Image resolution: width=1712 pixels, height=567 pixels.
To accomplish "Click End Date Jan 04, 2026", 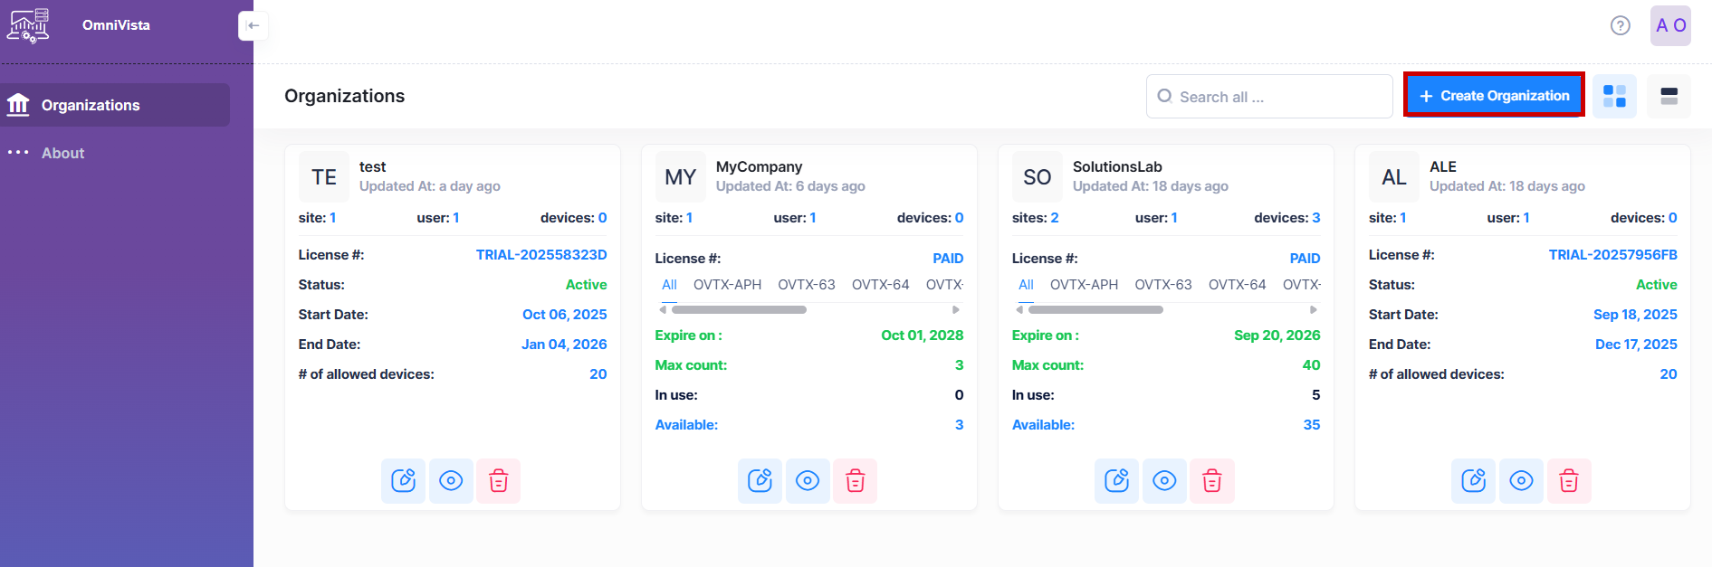I will pos(564,345).
